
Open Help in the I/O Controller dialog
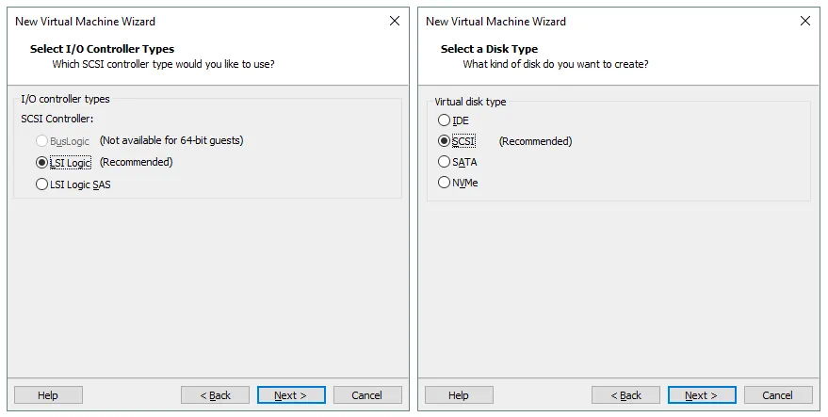pyautogui.click(x=48, y=395)
